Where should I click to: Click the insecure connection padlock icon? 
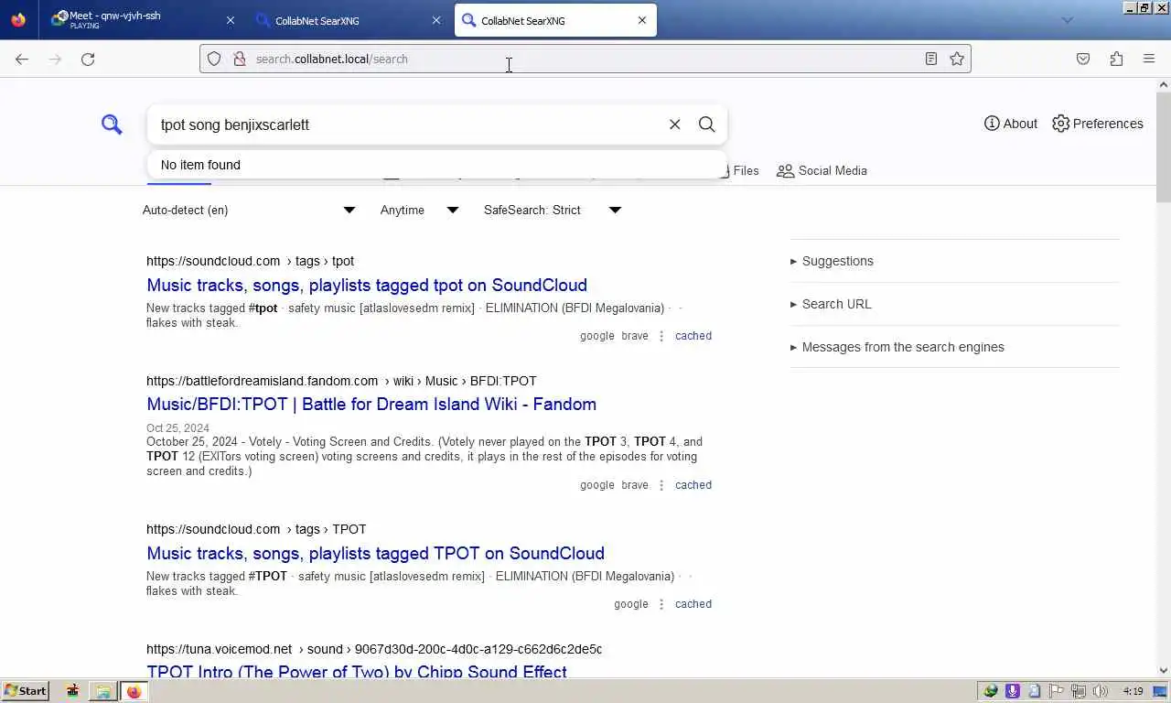240,59
